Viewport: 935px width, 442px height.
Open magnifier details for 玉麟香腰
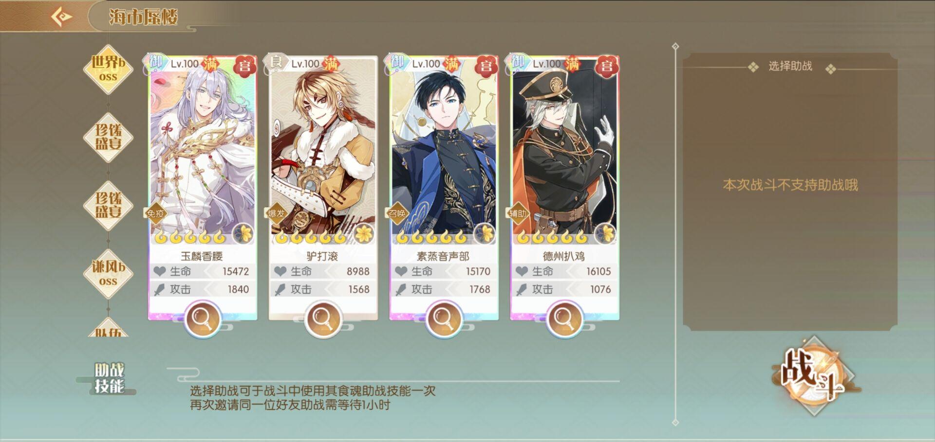tap(202, 318)
